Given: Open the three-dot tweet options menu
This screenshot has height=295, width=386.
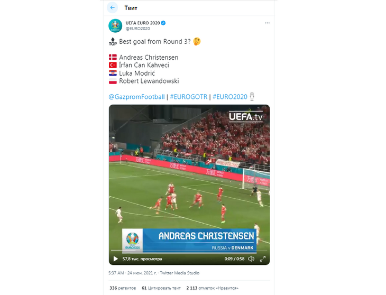Looking at the screenshot, I should [268, 23].
